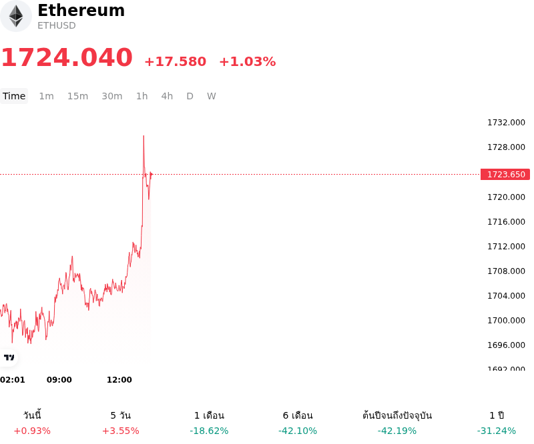Select the 5 วัน +3.55% range
This screenshot has height=444, width=534.
[x=121, y=423]
